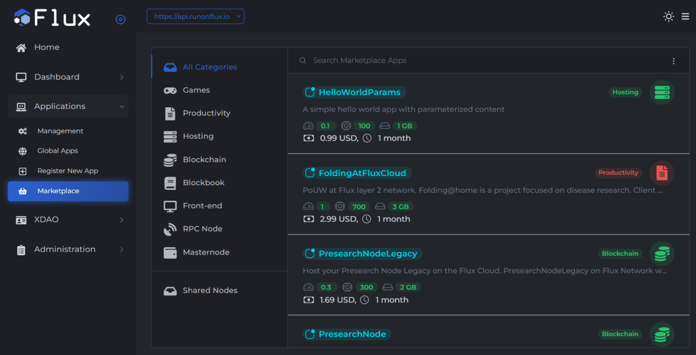Click the coins icon for PresearchNodeLegacy
The image size is (696, 355).
coord(662,253)
